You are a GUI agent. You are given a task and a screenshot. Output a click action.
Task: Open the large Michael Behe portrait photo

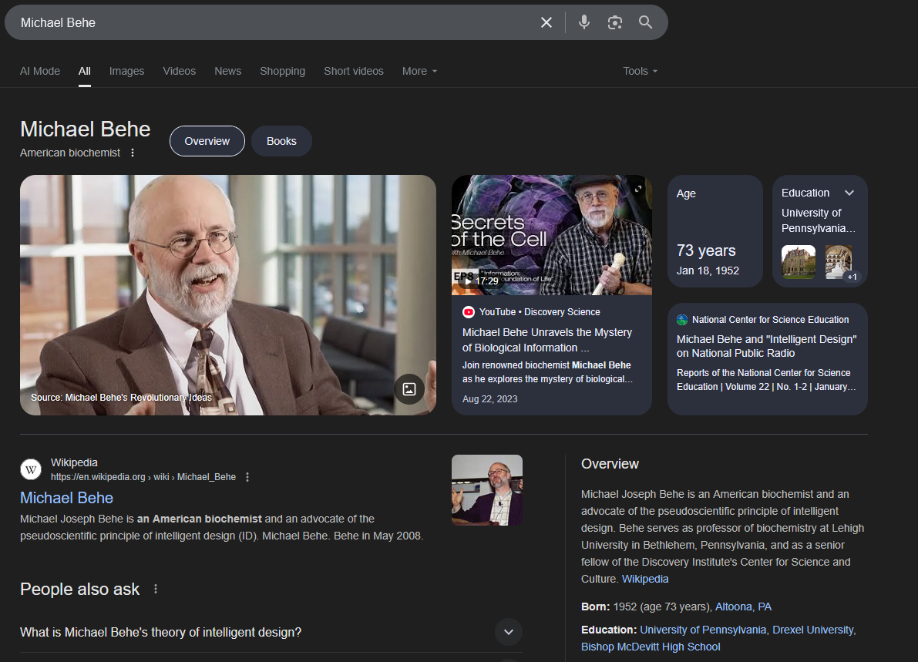[227, 295]
